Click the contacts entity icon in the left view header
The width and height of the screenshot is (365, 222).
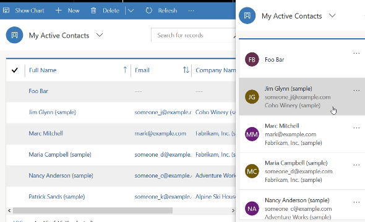[14, 35]
